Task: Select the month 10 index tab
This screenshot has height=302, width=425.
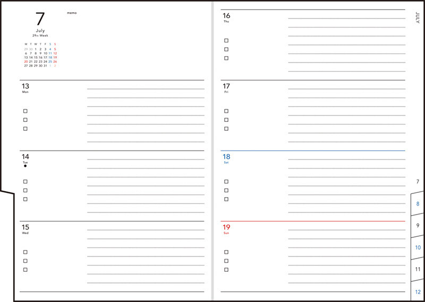Action: 418,247
